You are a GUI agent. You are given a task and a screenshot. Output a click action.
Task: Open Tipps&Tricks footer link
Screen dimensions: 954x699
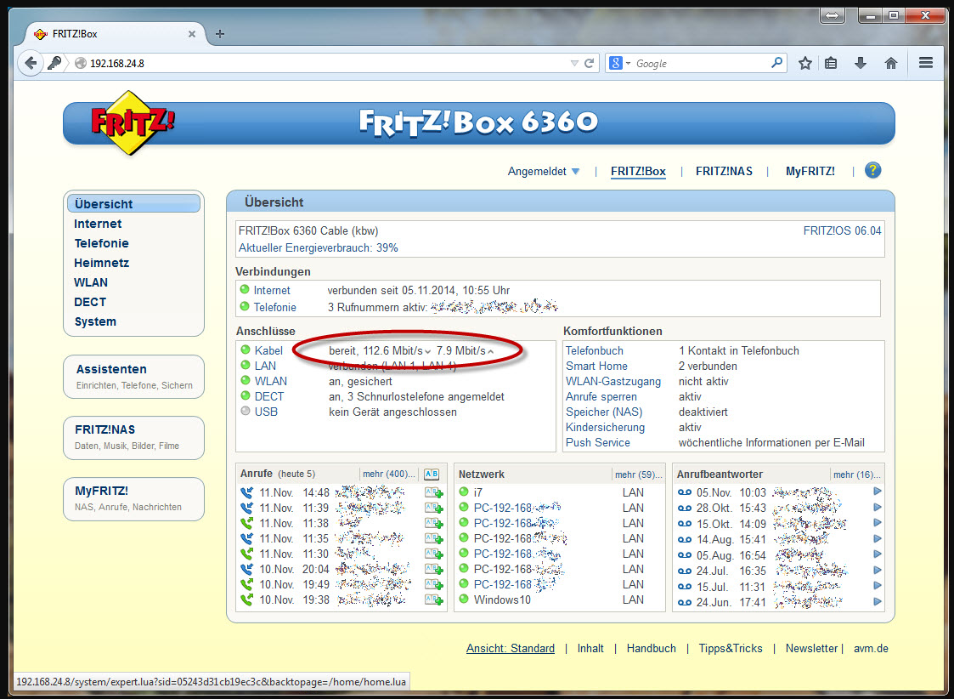pyautogui.click(x=730, y=649)
